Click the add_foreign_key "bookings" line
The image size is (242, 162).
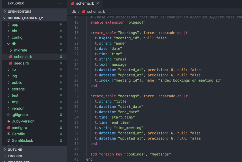[131, 154]
